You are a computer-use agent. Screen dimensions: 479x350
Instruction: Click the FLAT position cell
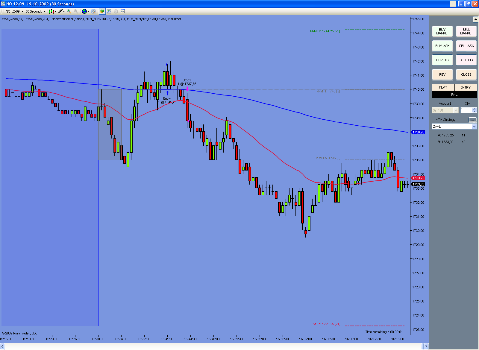[443, 87]
